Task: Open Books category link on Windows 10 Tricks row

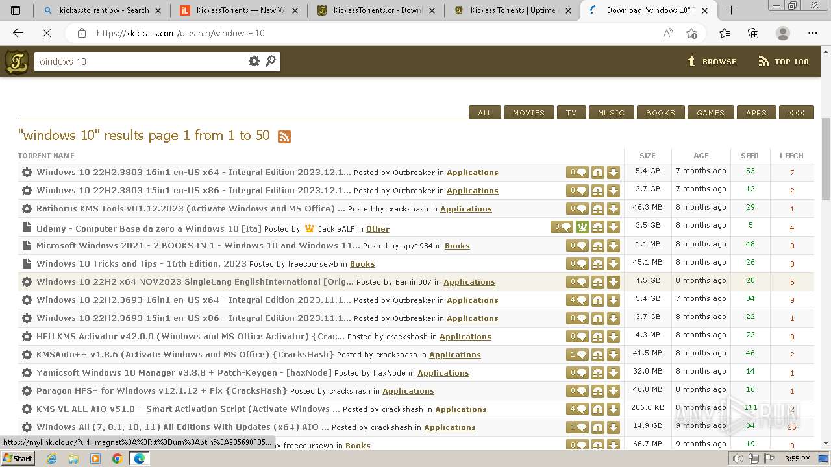Action: (x=362, y=264)
